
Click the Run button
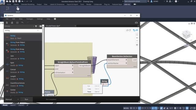pyautogui.click(x=26, y=99)
